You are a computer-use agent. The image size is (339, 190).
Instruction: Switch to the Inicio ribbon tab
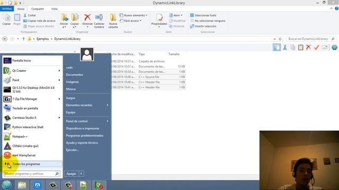[21, 9]
